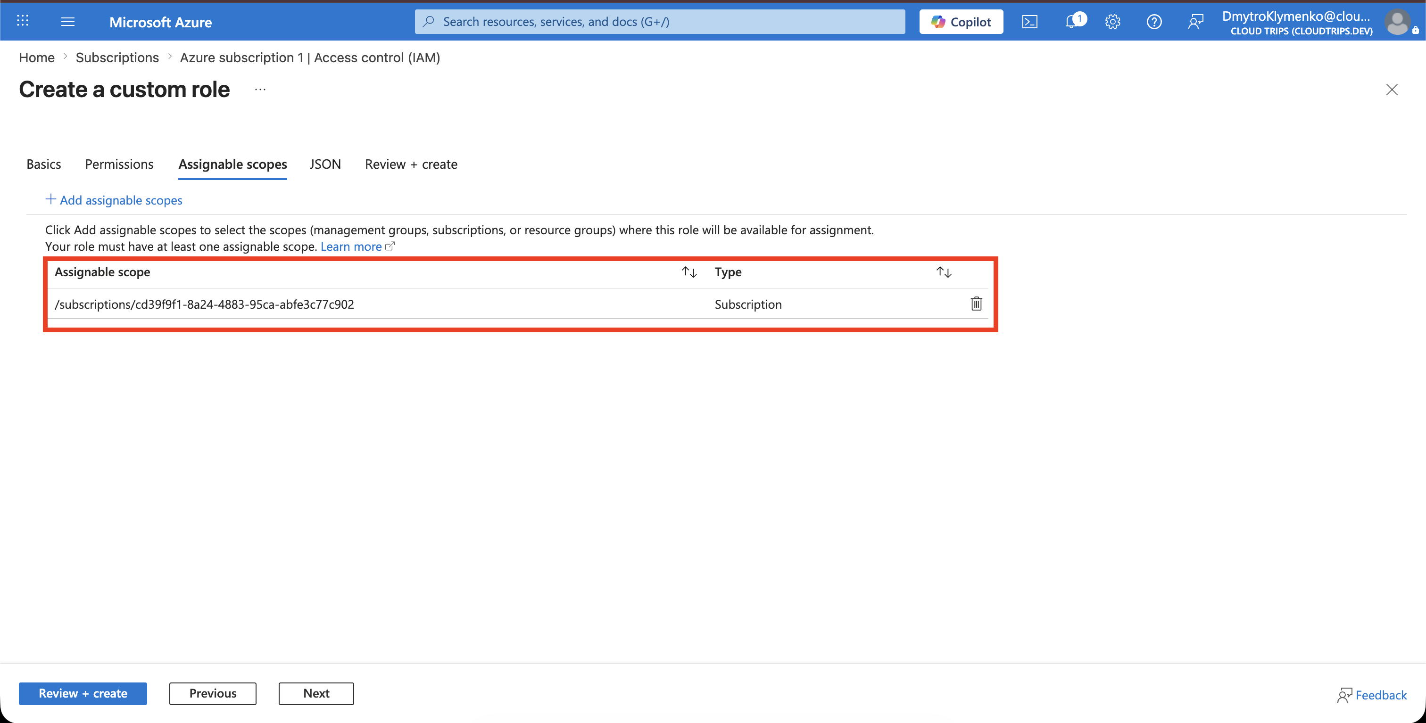
Task: Click Add assignable scopes
Action: point(114,200)
